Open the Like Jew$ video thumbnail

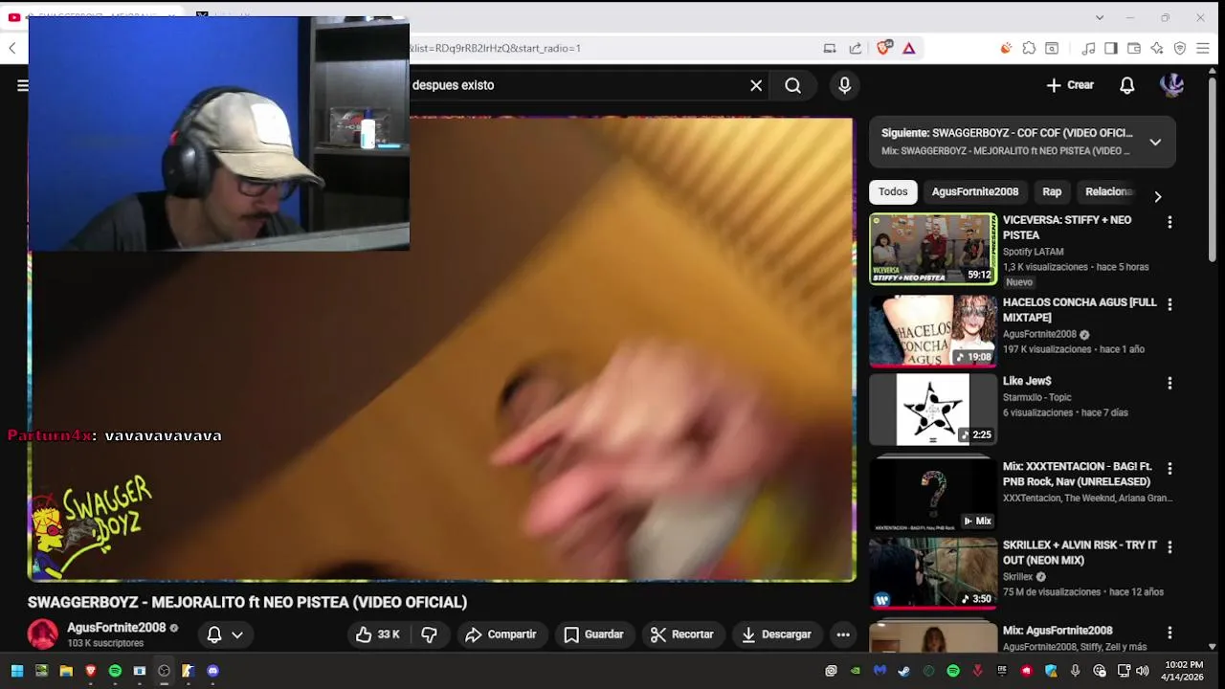pos(933,410)
